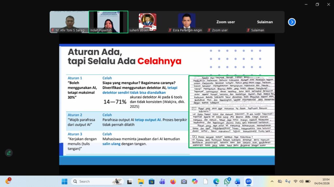Select Indah Pujiastuti's video thumbnail

coord(108,22)
